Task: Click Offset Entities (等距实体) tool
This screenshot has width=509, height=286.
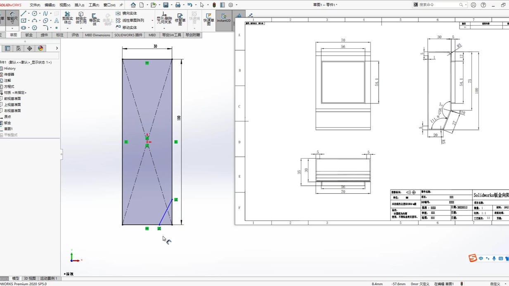Action: (94, 19)
